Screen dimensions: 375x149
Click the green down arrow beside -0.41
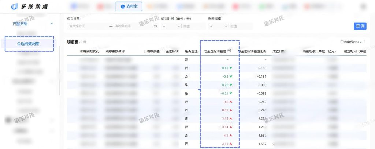click(x=231, y=68)
